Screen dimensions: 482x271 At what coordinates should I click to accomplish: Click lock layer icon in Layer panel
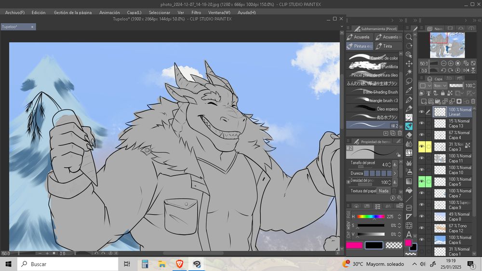442,93
